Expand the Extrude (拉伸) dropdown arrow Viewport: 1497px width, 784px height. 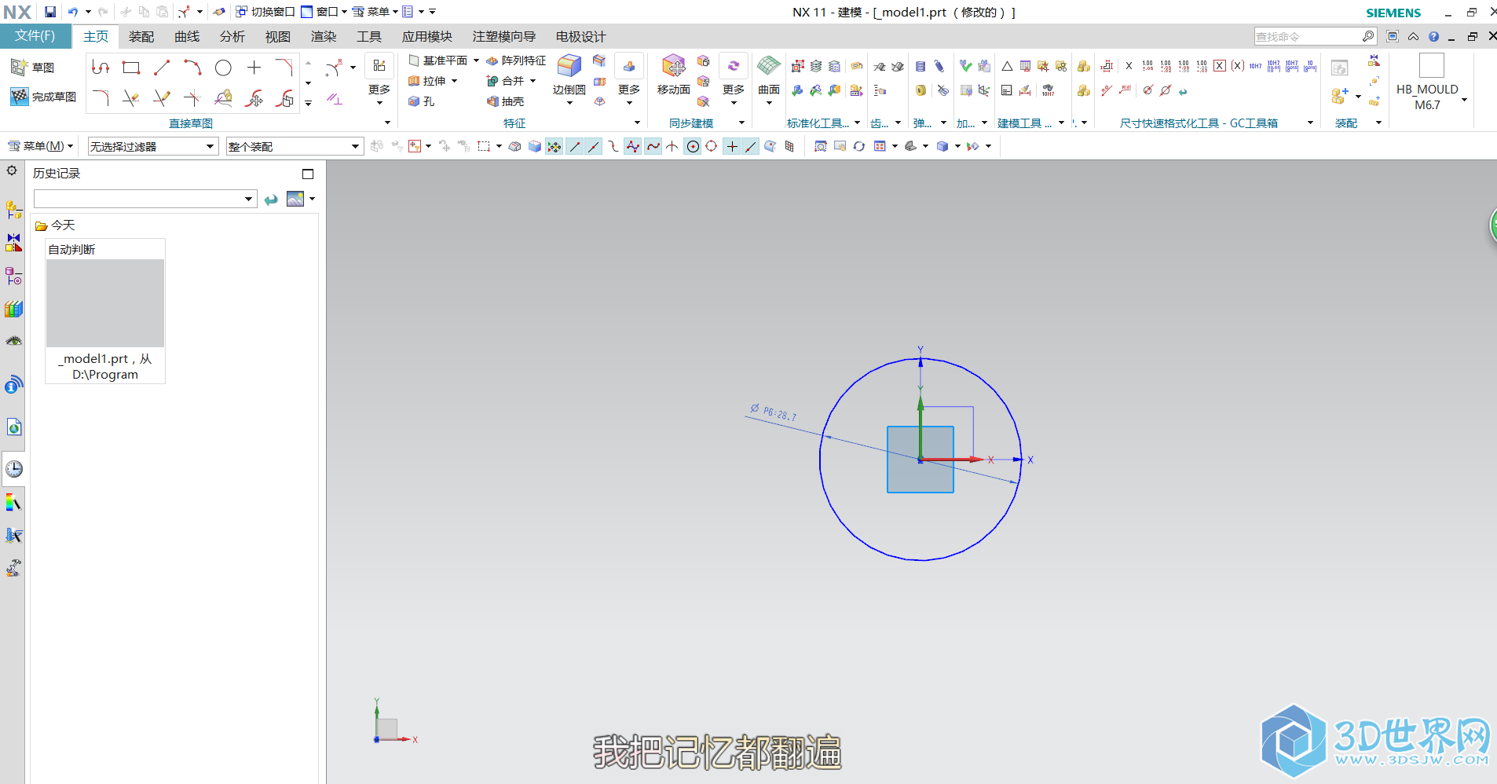454,81
